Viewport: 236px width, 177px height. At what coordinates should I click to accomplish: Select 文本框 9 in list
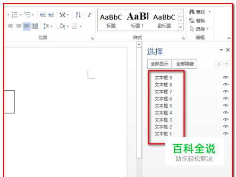point(163,78)
